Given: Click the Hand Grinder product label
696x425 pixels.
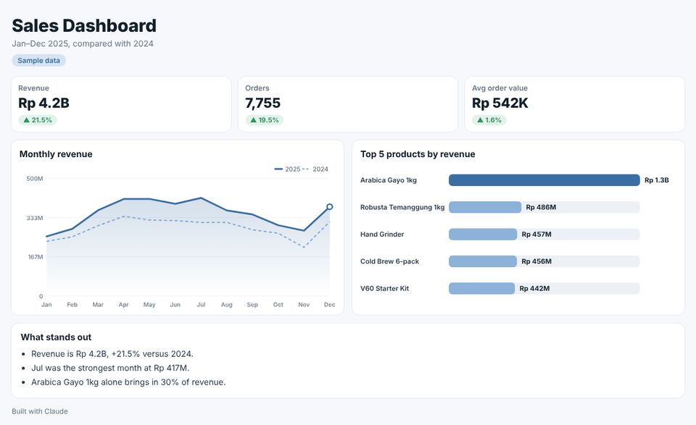Looking at the screenshot, I should click(x=382, y=235).
